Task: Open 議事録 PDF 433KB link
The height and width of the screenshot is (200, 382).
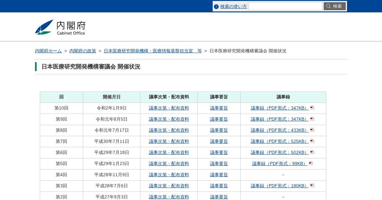Action: tap(280, 130)
